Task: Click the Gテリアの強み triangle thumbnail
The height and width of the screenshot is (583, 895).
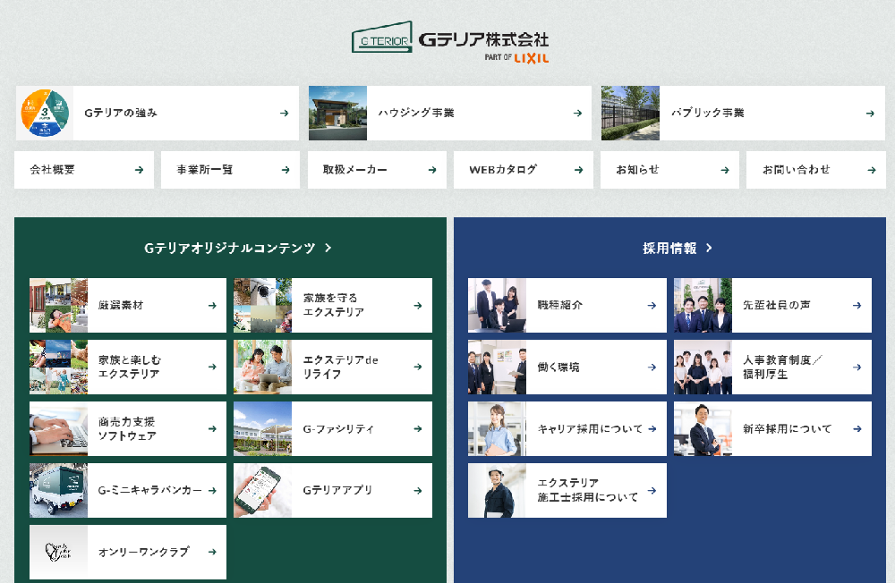Action: tap(45, 113)
